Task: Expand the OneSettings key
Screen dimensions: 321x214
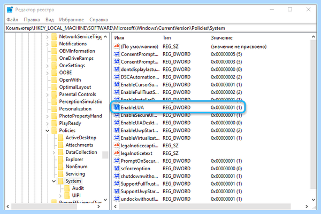Action: [47, 66]
